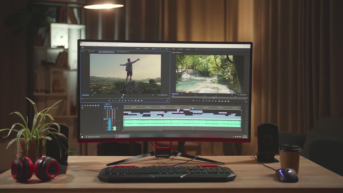The image size is (343, 193).
Task: Click the Export Frame camera icon under Program monitor
Action: coord(225,101)
